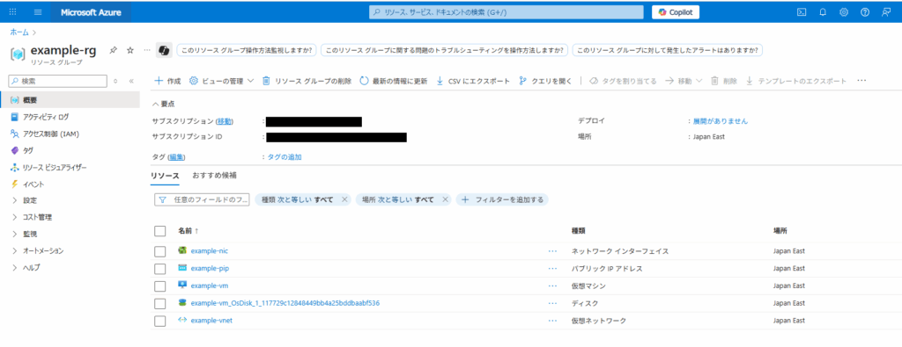Open Cloud Shell from the top bar
This screenshot has height=347, width=902.
click(802, 12)
